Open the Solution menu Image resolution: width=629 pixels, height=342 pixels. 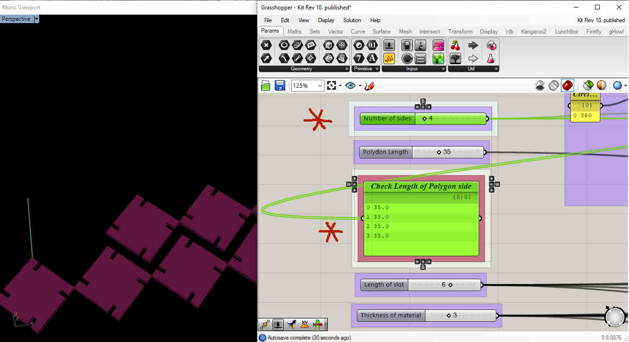pyautogui.click(x=352, y=20)
